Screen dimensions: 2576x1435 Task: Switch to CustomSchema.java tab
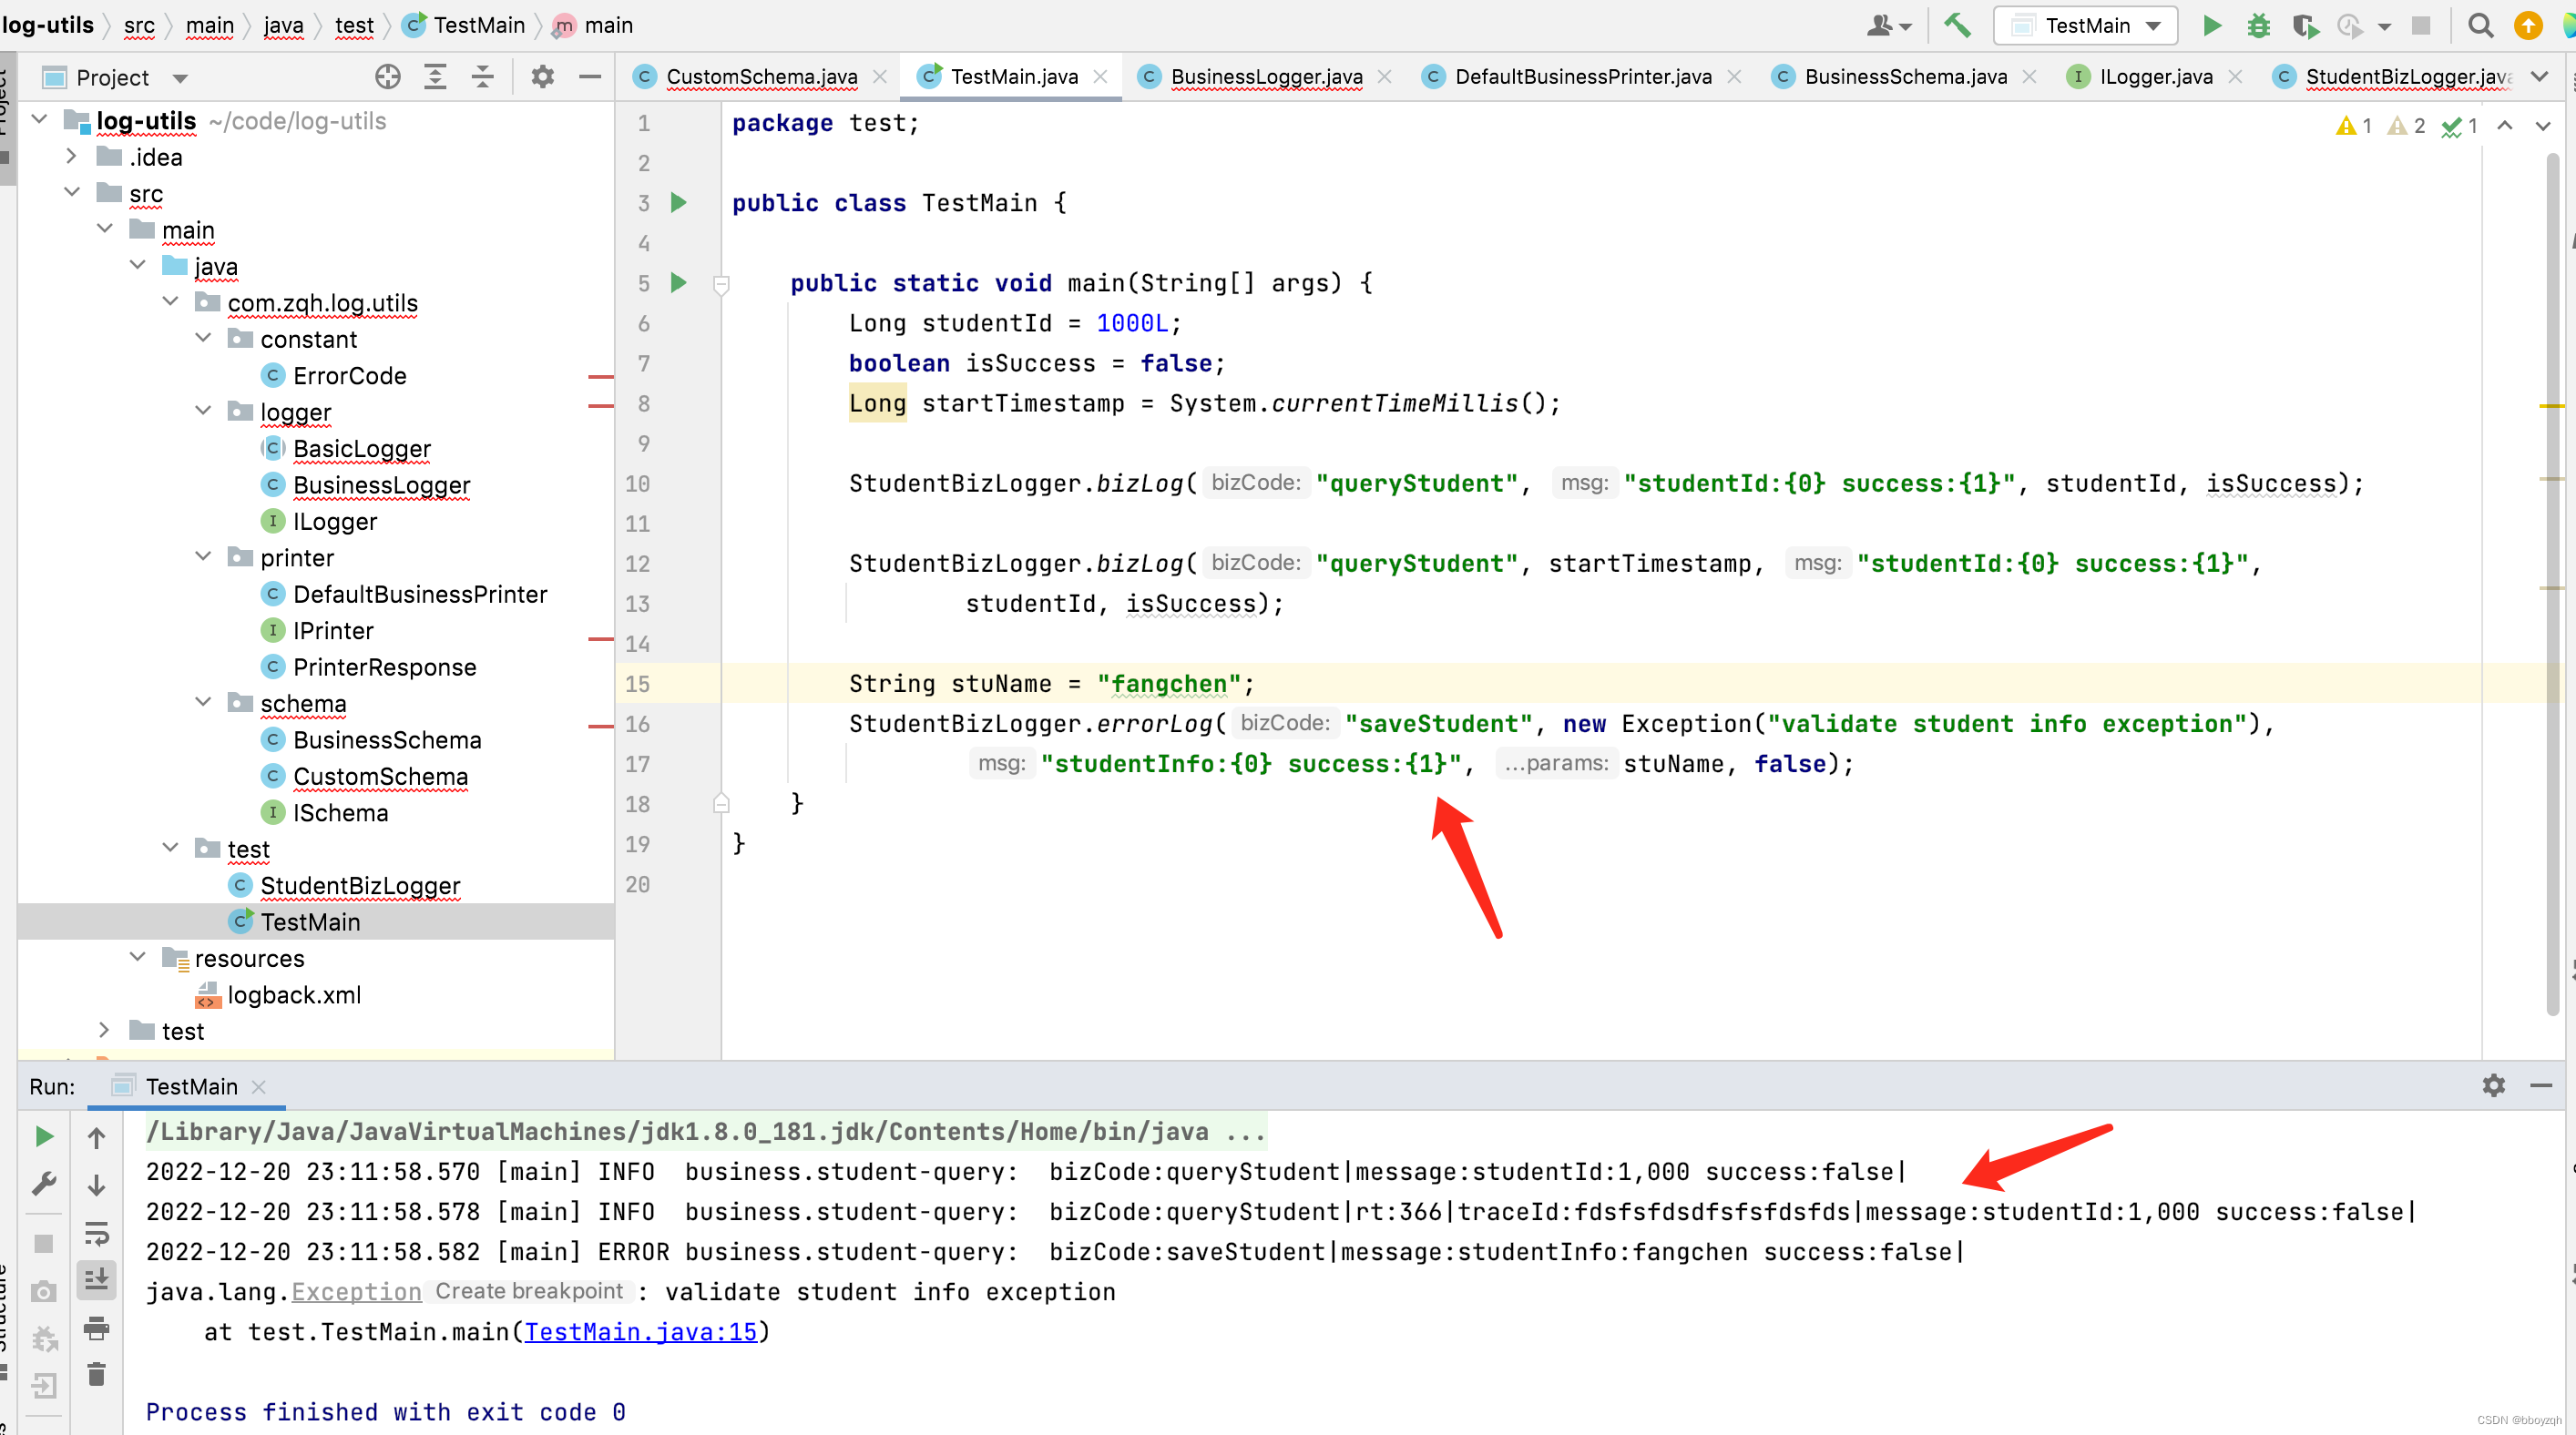point(761,77)
